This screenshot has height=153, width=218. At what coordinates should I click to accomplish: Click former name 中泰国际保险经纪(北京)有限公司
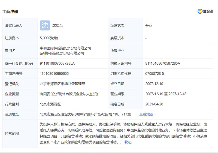coord(65,48)
